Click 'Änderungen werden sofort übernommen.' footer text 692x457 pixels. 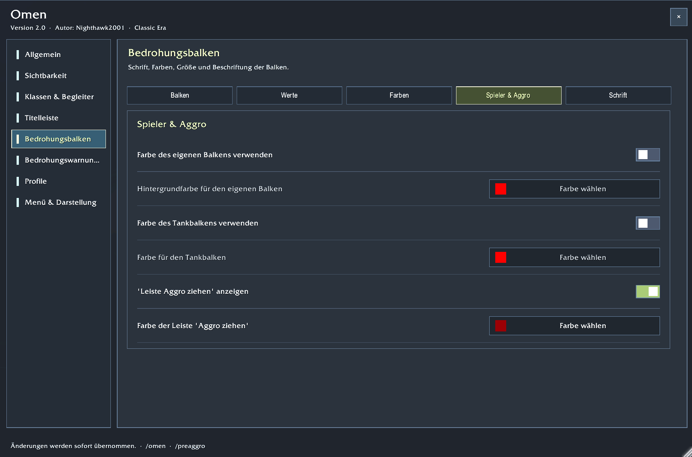click(x=73, y=446)
